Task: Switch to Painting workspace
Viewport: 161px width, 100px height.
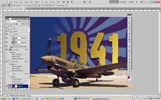Action: 123,2
